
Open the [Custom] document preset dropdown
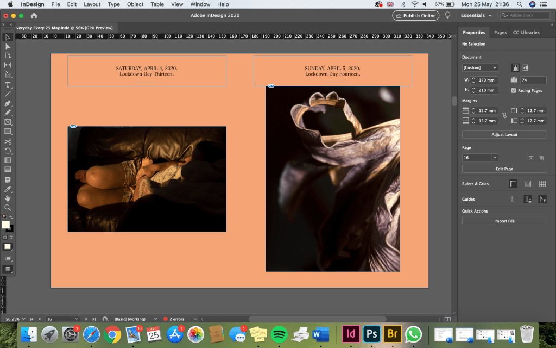click(x=480, y=67)
